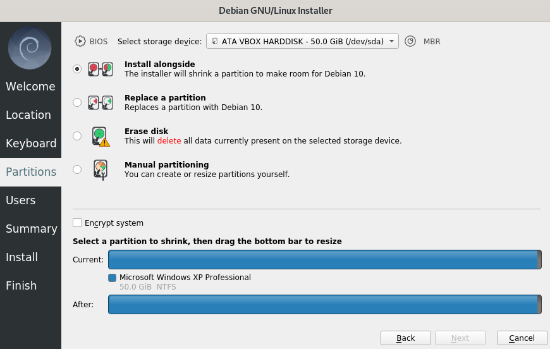Click the Install alongside disks icon
Image resolution: width=550 pixels, height=349 pixels.
[101, 69]
